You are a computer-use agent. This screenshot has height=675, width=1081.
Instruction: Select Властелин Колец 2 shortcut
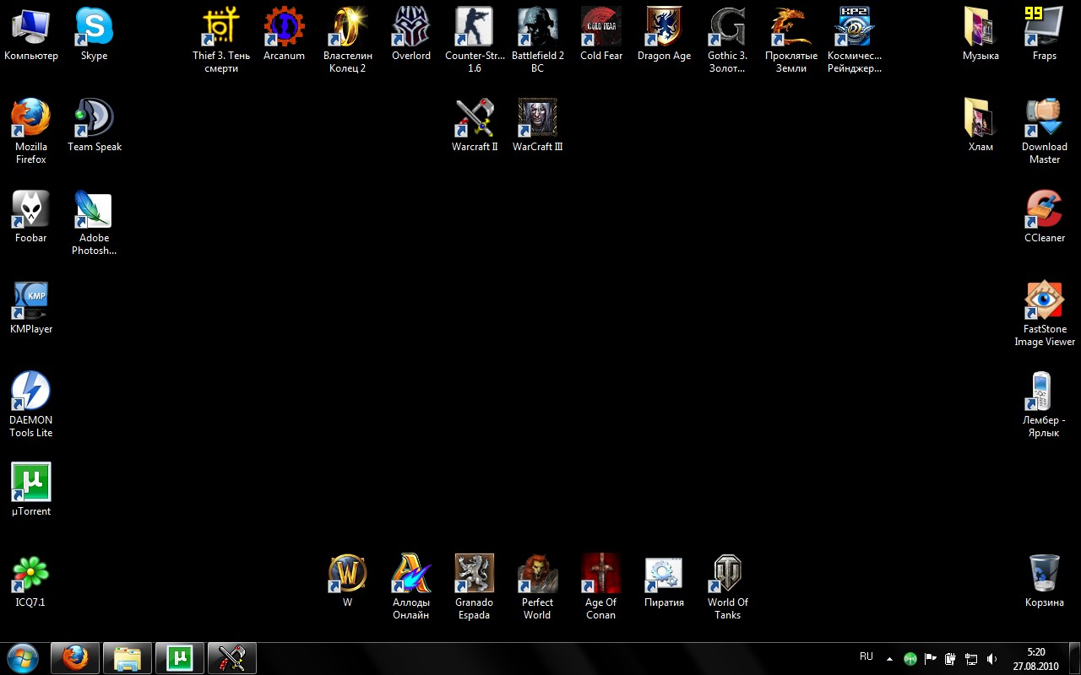pos(348,40)
